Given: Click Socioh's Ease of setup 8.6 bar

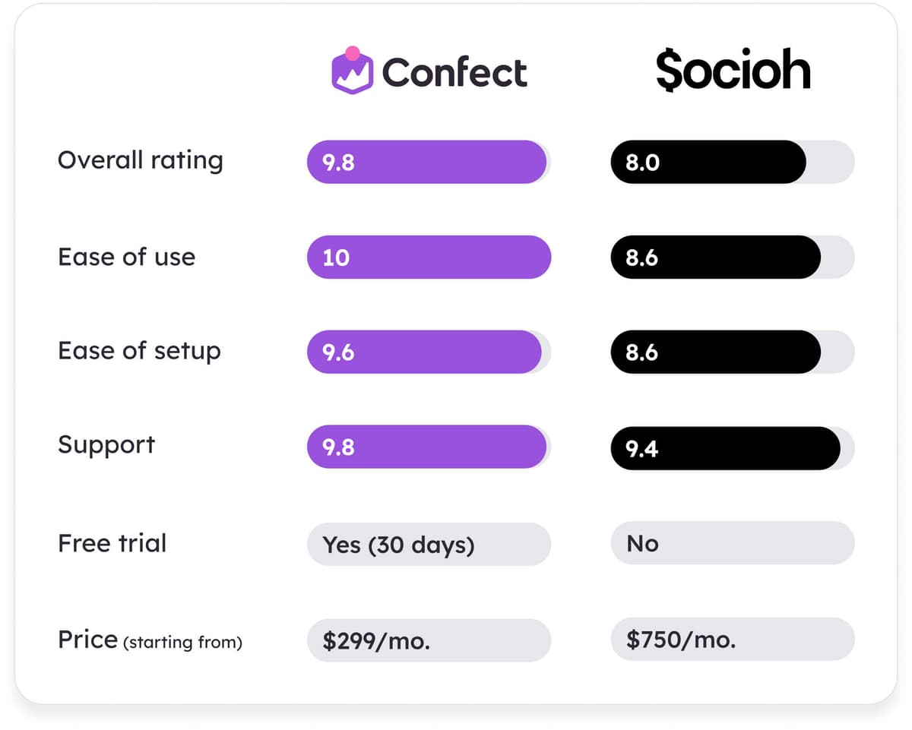Looking at the screenshot, I should (715, 352).
